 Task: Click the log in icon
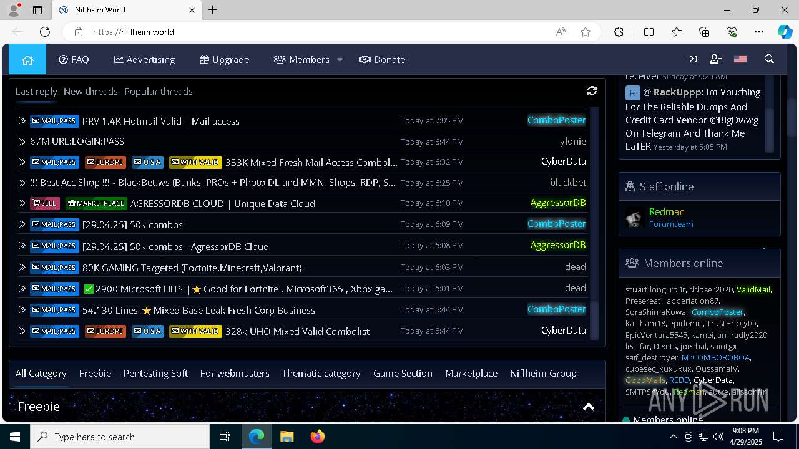pyautogui.click(x=692, y=59)
